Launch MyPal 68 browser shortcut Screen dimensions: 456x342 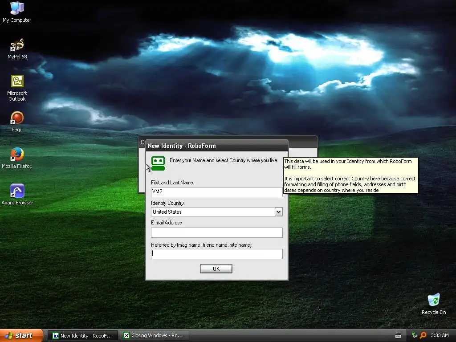coord(17,49)
